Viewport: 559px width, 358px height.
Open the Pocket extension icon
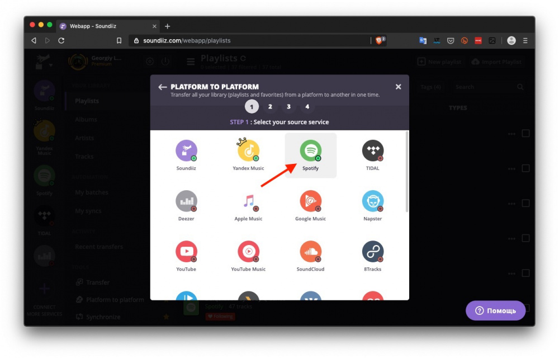tap(451, 41)
